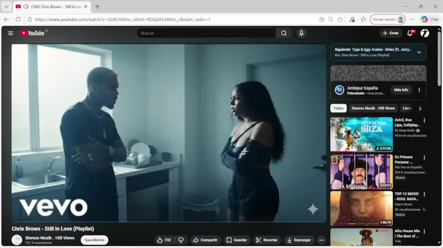The height and width of the screenshot is (248, 443).
Task: Open the Afro House Mix live thumbnail
Action: pyautogui.click(x=361, y=237)
